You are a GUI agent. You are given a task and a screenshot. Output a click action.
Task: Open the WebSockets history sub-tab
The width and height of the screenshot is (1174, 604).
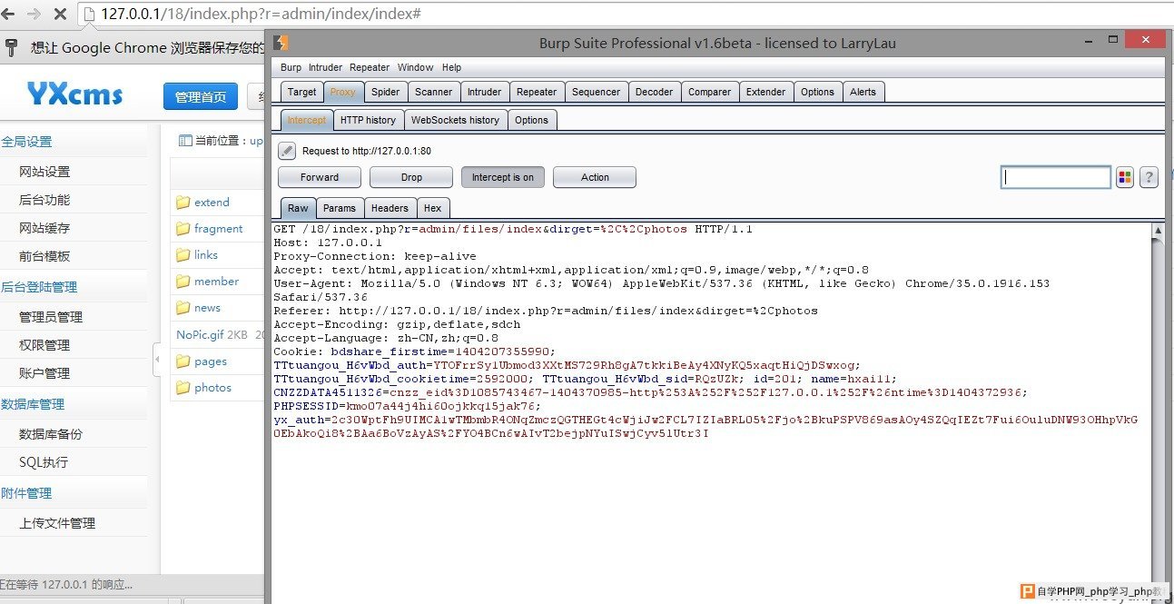coord(455,120)
